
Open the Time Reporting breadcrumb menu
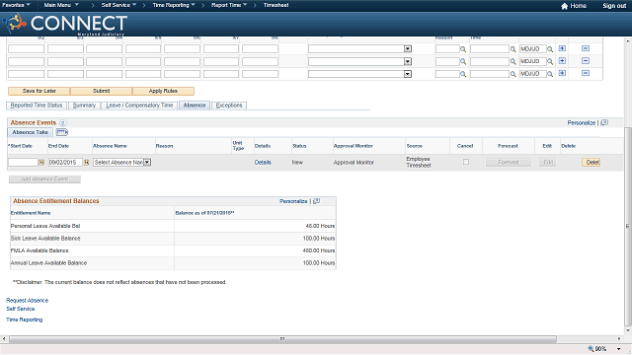[x=174, y=5]
